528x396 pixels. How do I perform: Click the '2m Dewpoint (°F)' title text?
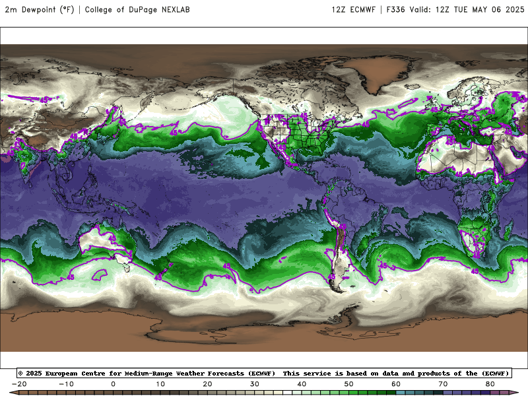(40, 9)
